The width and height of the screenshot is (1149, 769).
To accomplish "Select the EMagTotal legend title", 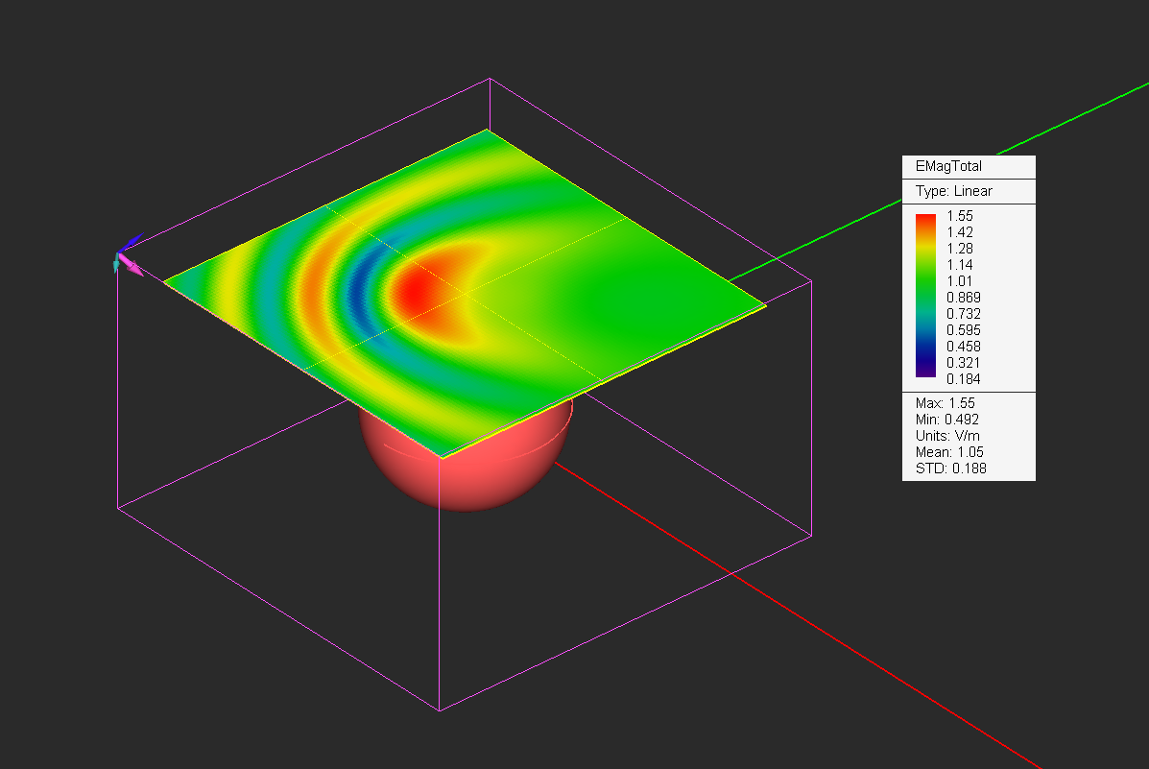I will coord(948,166).
